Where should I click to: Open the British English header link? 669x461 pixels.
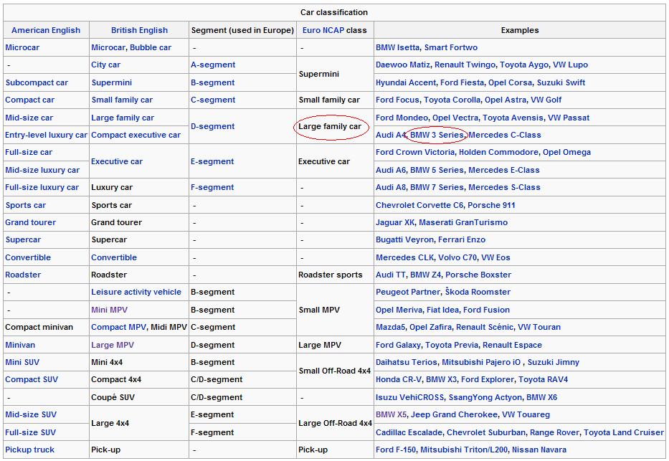tap(139, 30)
